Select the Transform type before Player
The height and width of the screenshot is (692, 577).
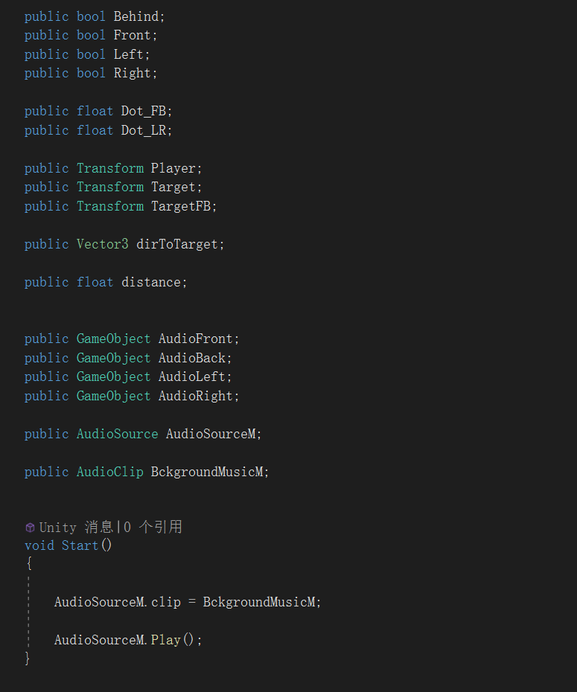point(110,168)
